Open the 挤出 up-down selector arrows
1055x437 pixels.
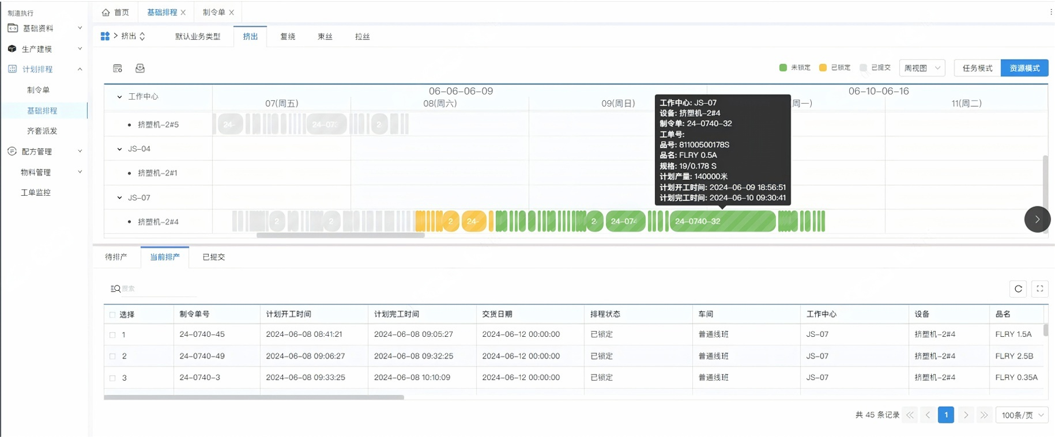(142, 36)
